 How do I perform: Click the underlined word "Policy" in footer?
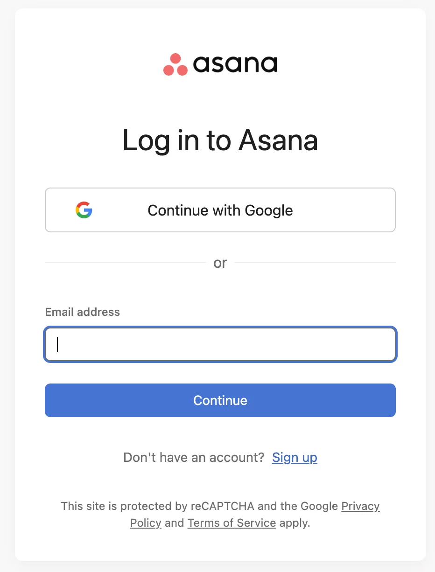(x=146, y=523)
